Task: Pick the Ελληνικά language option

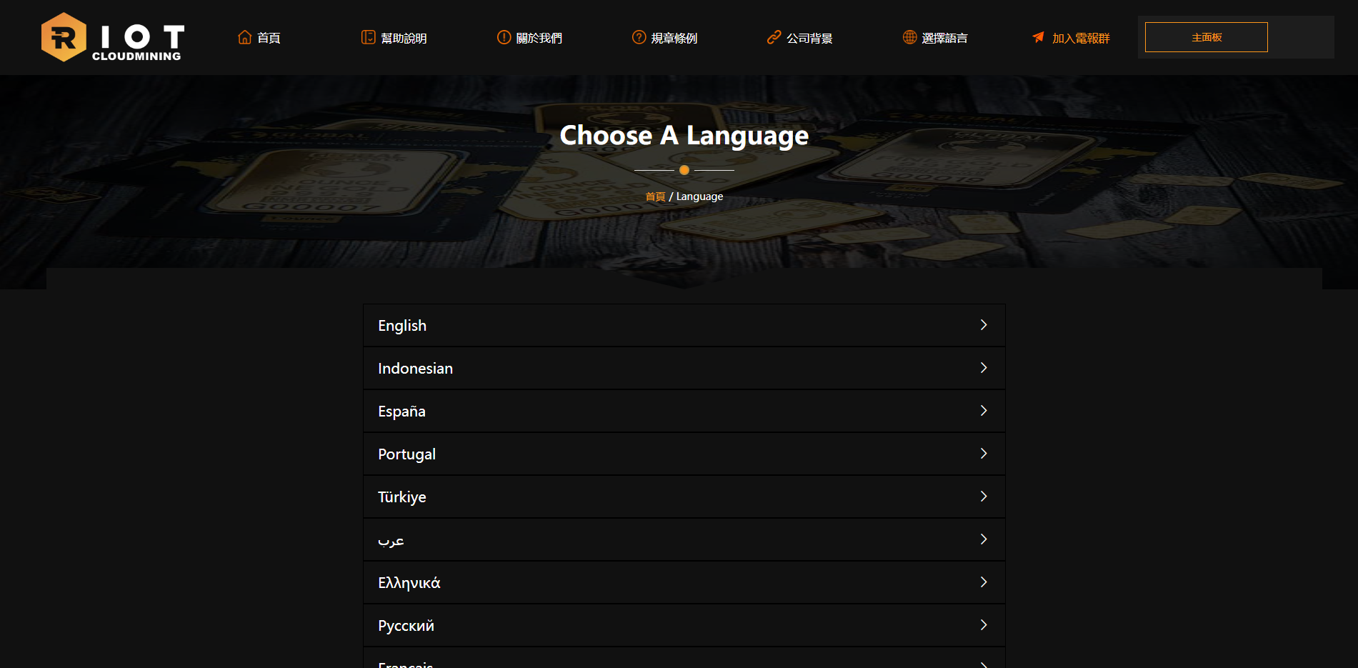Action: point(409,583)
